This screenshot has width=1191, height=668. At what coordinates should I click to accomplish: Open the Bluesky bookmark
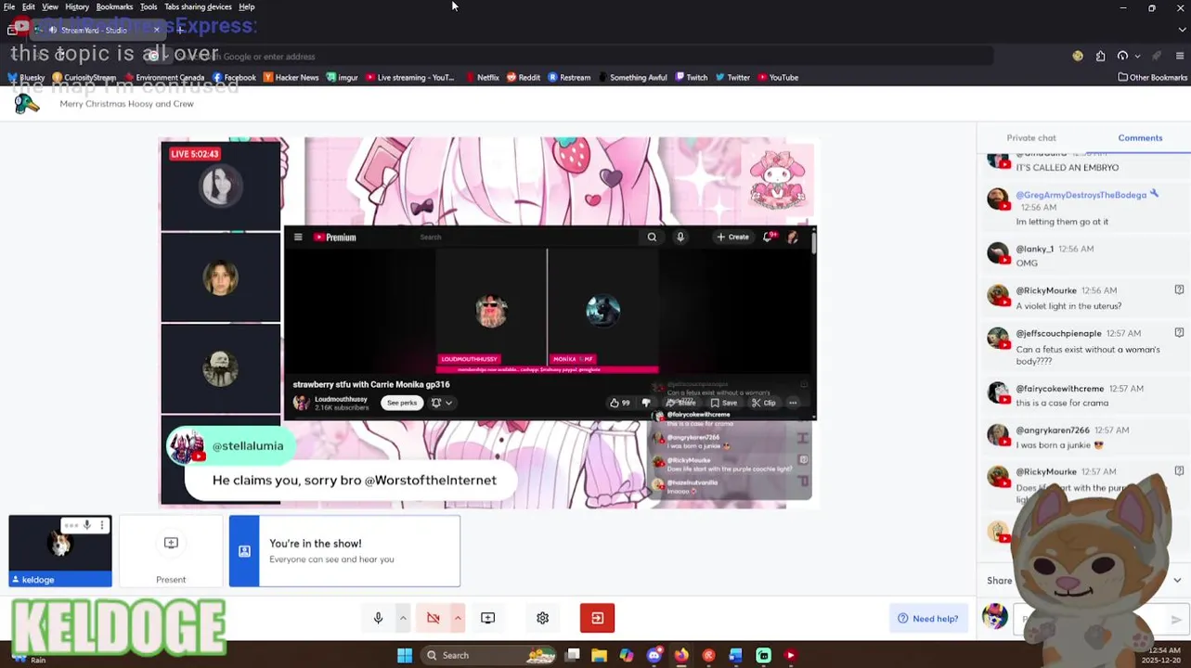(26, 78)
